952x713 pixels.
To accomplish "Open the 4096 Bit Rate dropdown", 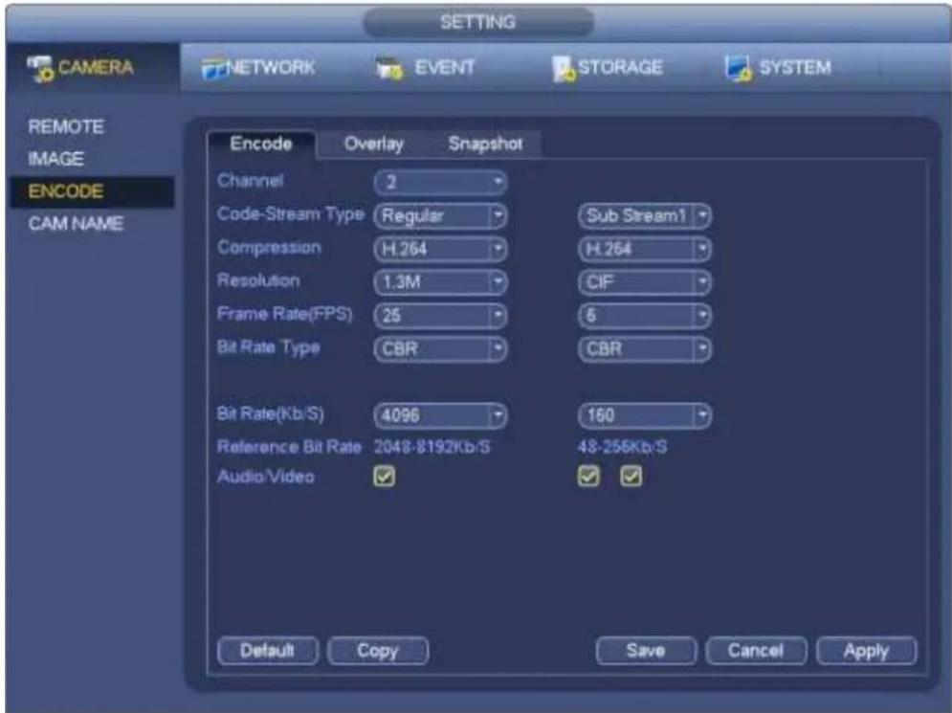I will click(440, 415).
